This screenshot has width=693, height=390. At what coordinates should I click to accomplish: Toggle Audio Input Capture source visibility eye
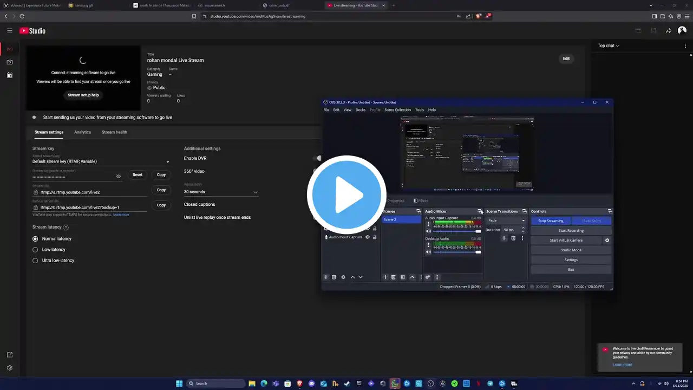click(x=368, y=237)
